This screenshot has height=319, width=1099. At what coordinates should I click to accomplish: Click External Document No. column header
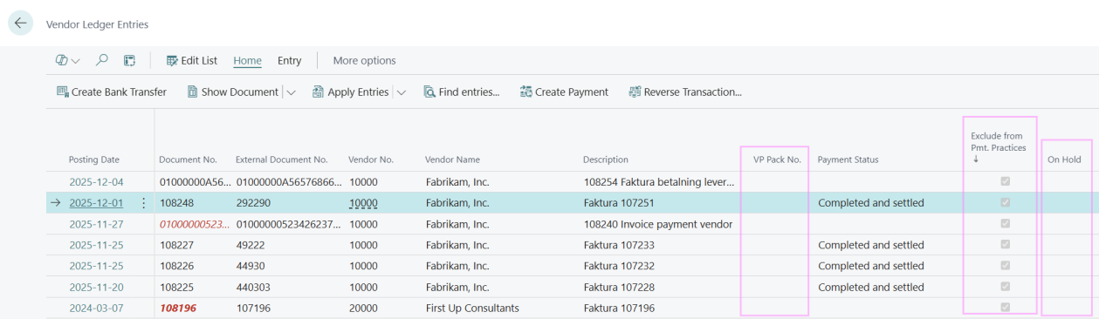click(281, 159)
